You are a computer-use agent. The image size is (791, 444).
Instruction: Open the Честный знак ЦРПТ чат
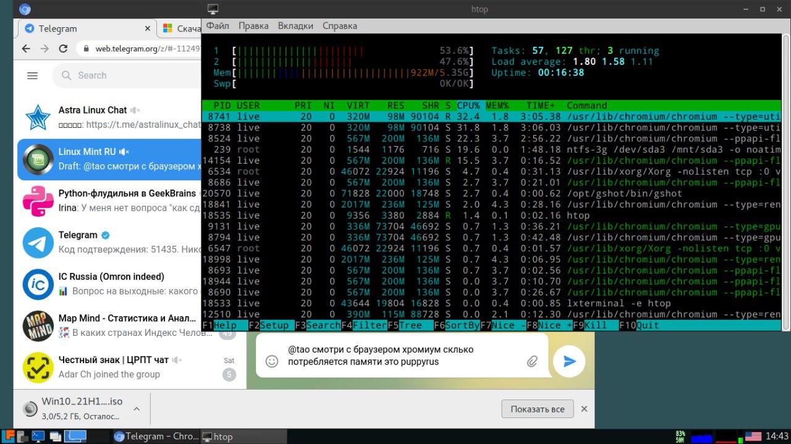tap(129, 367)
